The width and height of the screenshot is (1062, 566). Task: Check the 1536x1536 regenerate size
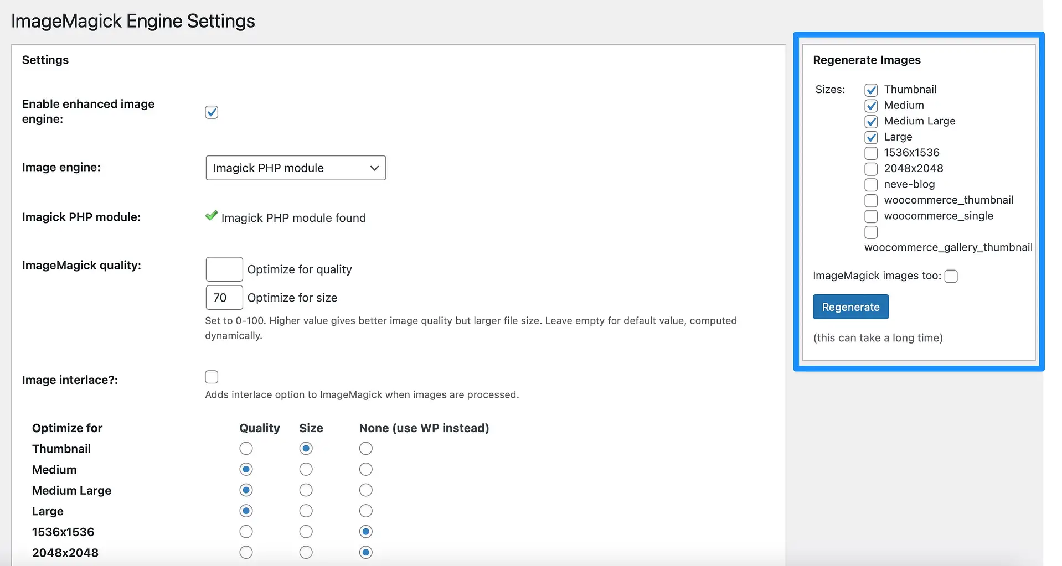pos(871,153)
